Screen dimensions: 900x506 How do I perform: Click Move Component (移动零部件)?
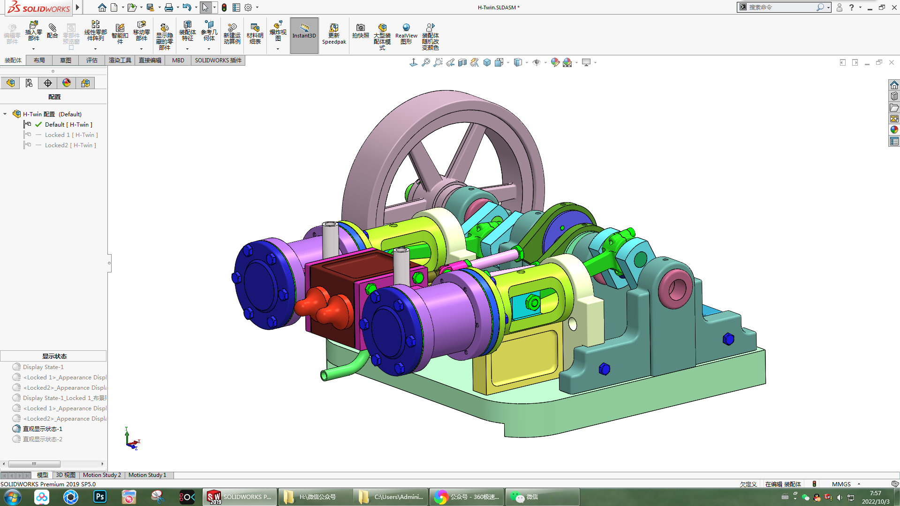tap(141, 31)
